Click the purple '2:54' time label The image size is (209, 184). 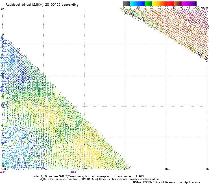pyautogui.click(x=3, y=172)
